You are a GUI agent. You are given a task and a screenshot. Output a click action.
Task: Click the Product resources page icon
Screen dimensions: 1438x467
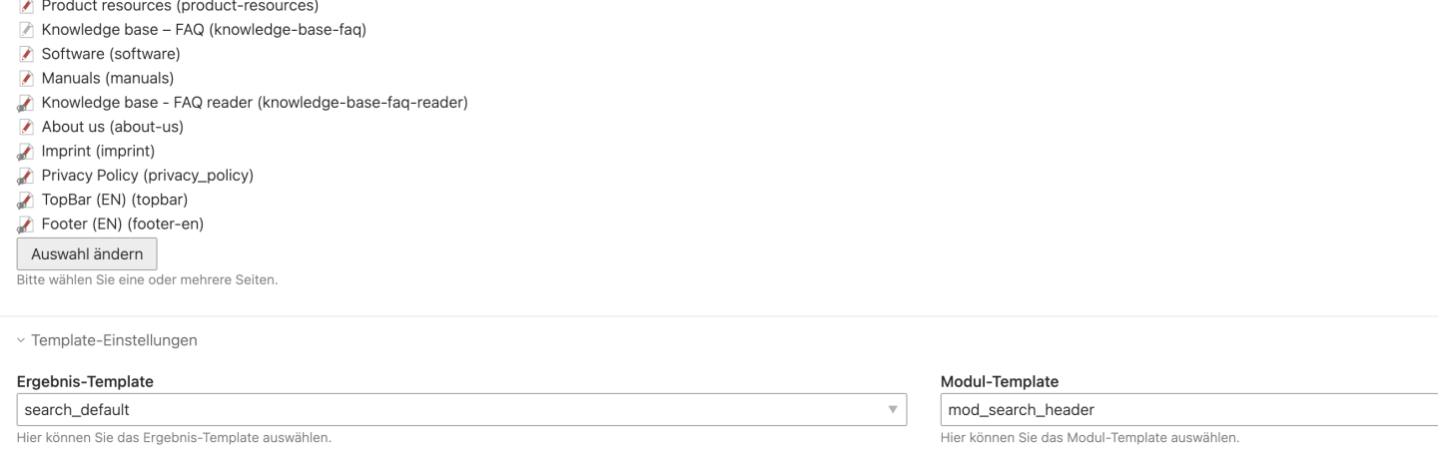coord(26,7)
